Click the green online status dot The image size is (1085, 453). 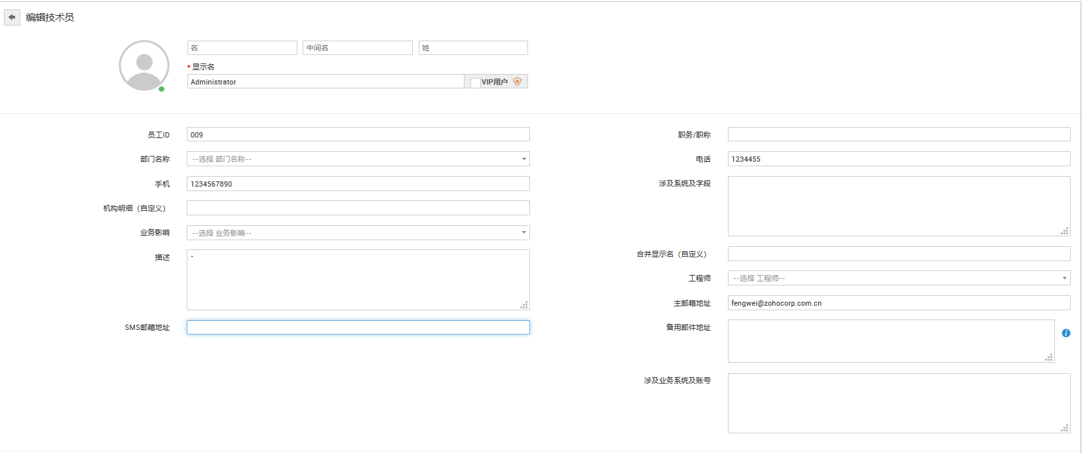pyautogui.click(x=162, y=89)
